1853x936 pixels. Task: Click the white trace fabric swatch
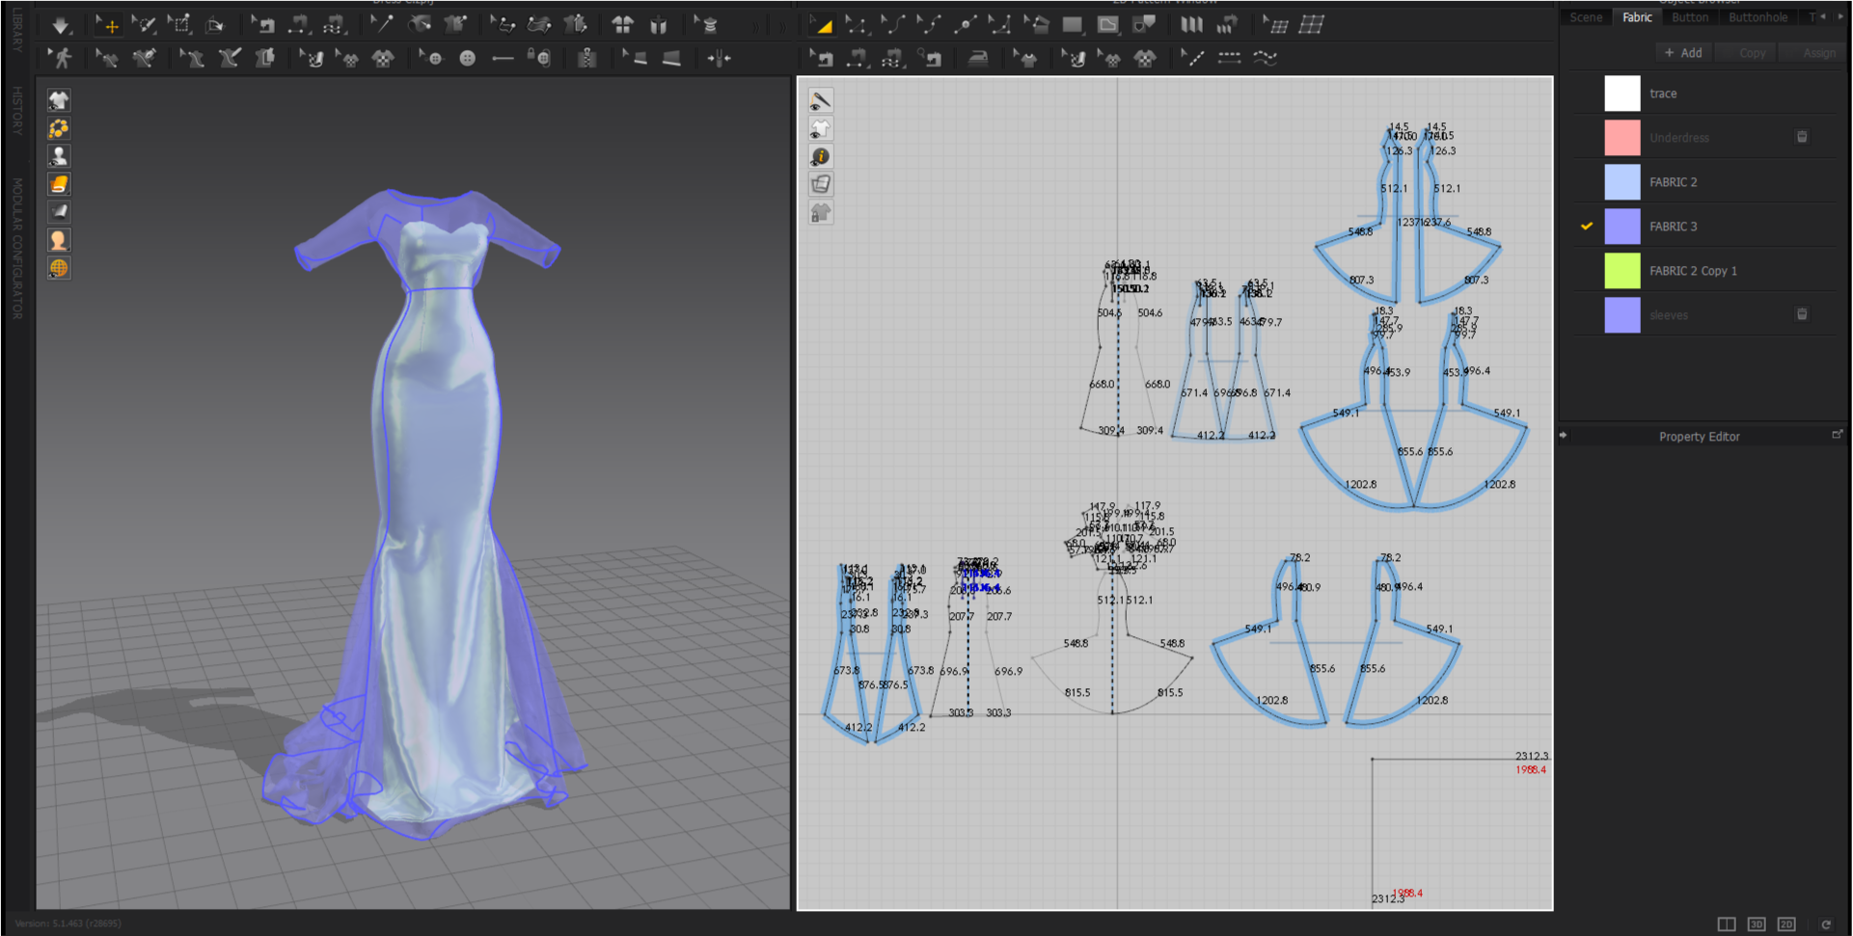click(1622, 94)
